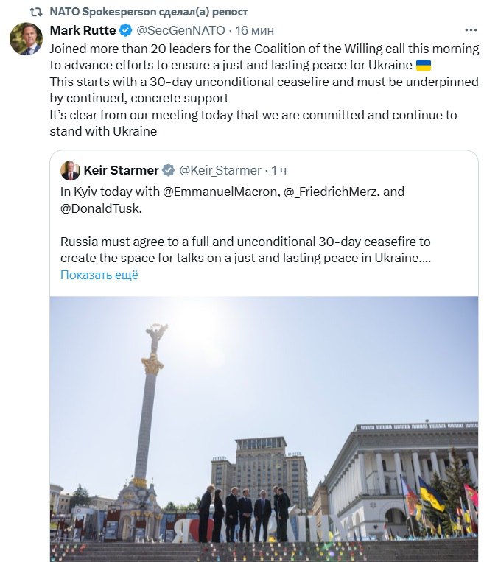Click Keir Starmer's small avatar
The width and height of the screenshot is (484, 562).
[70, 170]
